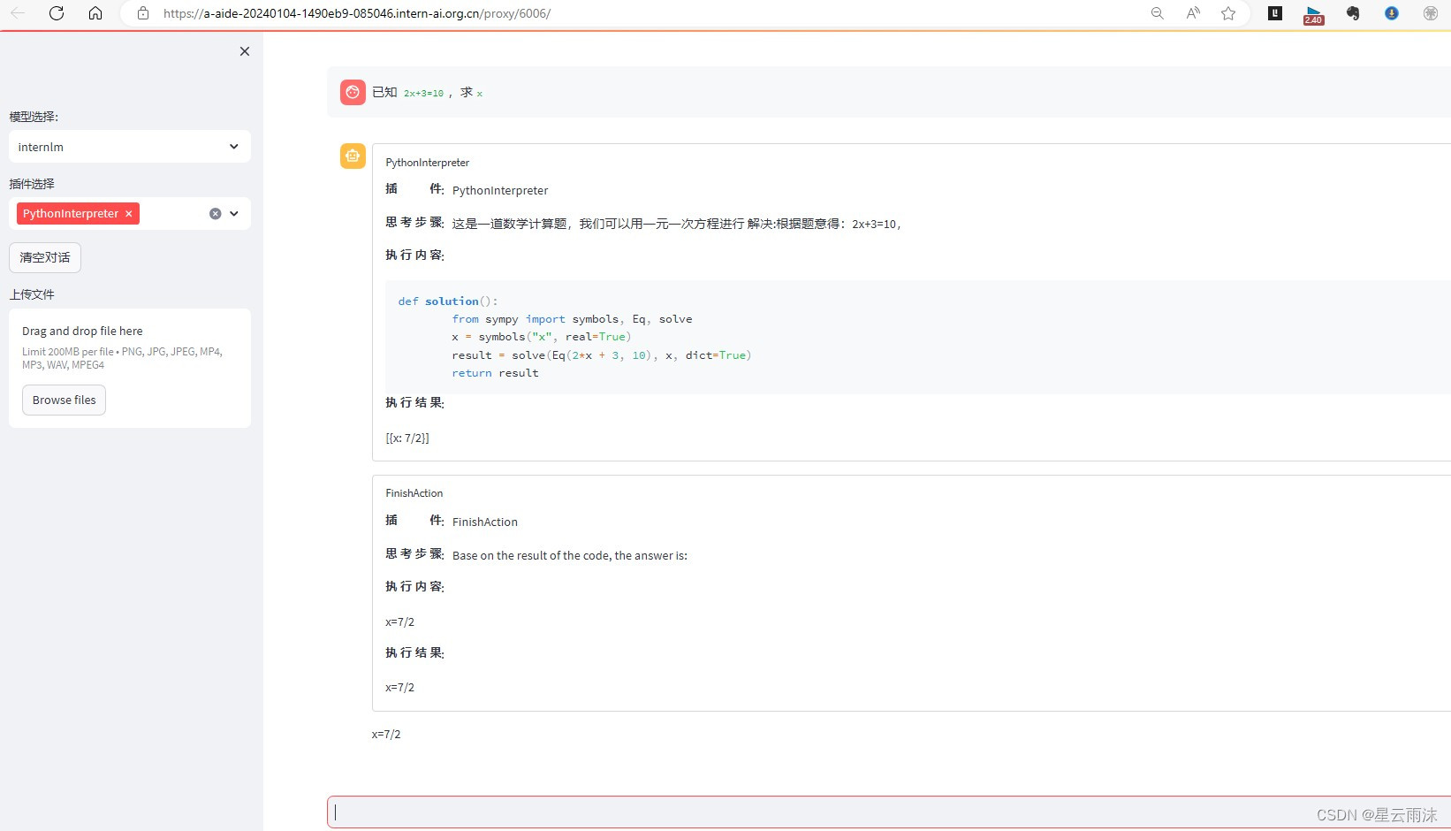1451x831 pixels.
Task: Click the chat message input box
Action: 889,812
